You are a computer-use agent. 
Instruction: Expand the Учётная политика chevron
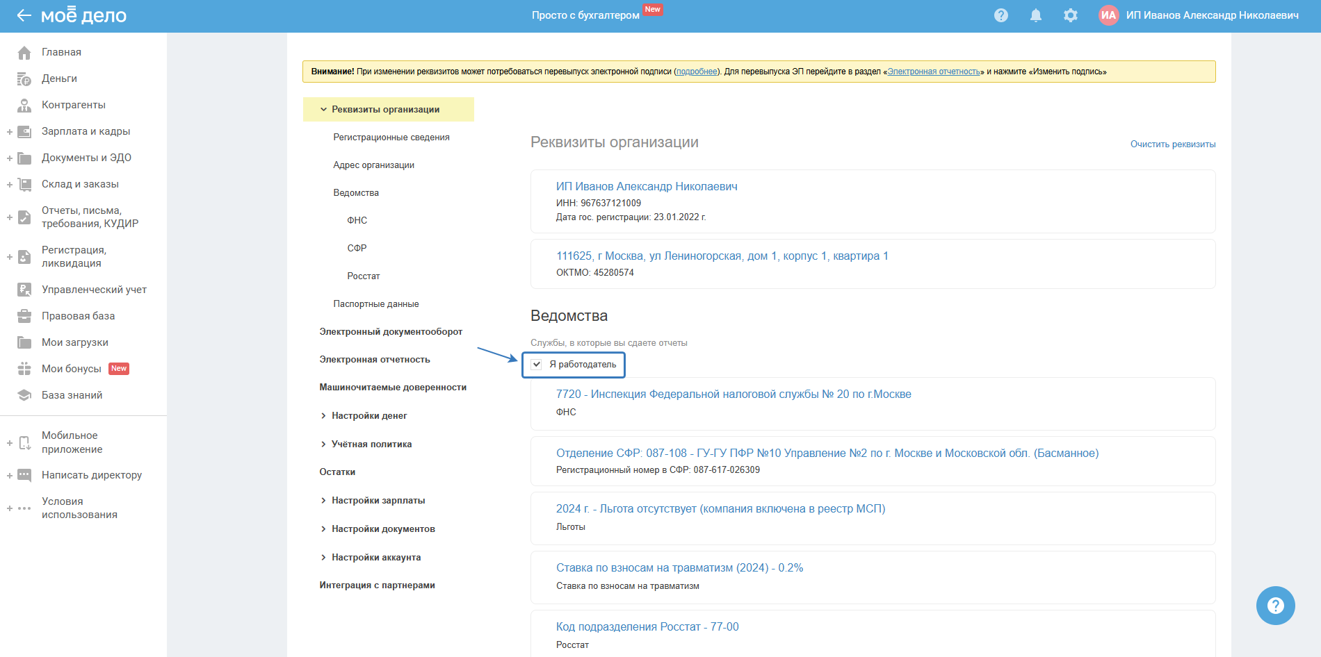[323, 444]
